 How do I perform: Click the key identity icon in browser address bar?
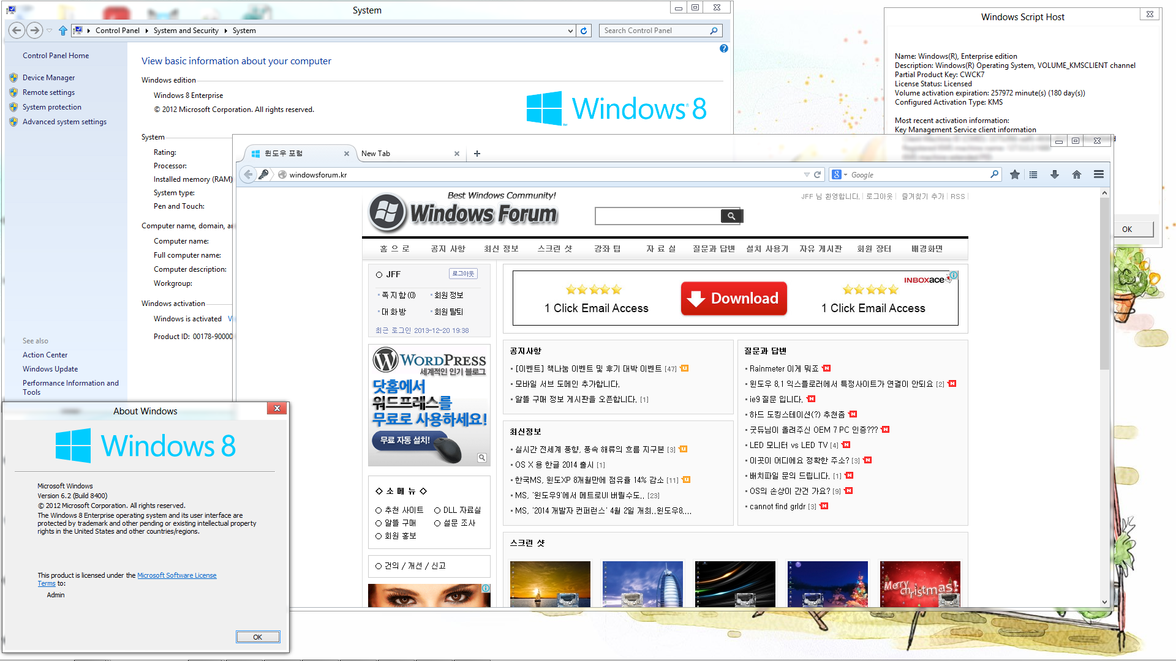264,174
